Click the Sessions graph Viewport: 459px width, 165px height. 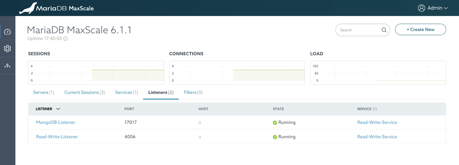pos(96,72)
